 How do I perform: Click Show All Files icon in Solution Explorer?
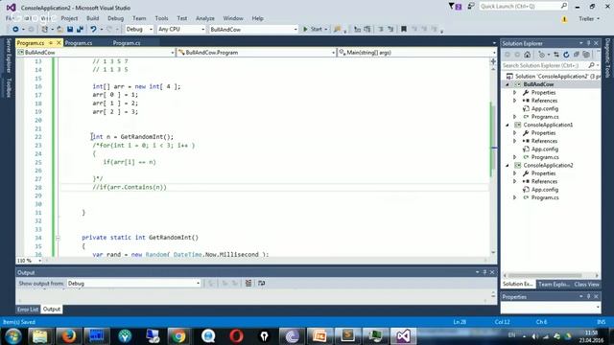tap(586, 55)
